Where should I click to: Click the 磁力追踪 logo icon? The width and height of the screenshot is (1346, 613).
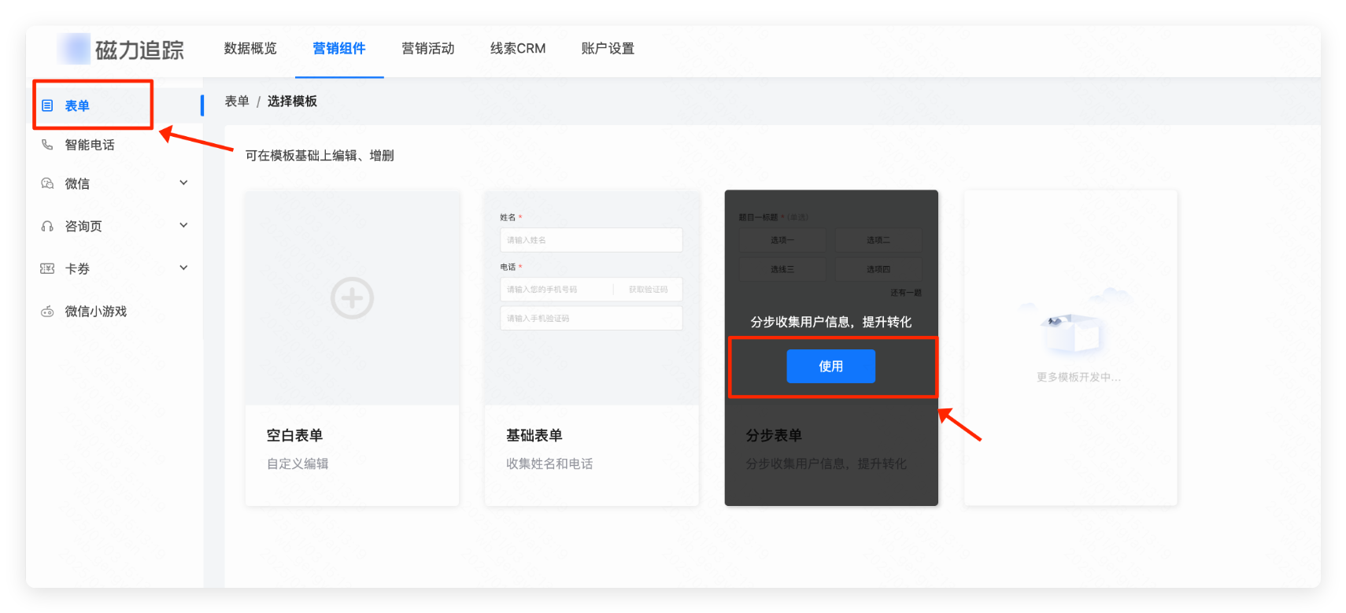(x=74, y=49)
